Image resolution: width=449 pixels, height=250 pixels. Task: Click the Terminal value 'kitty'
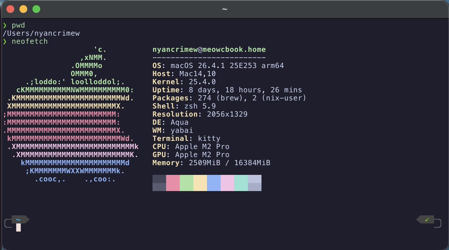[209, 139]
